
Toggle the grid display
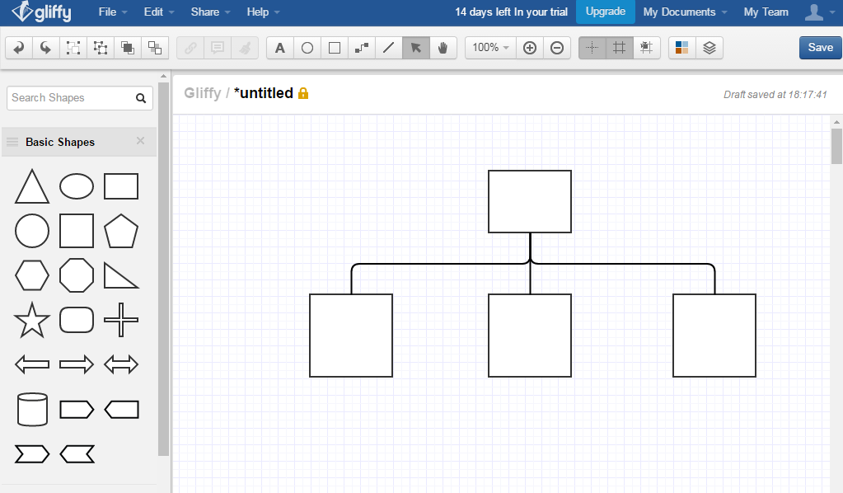[620, 48]
